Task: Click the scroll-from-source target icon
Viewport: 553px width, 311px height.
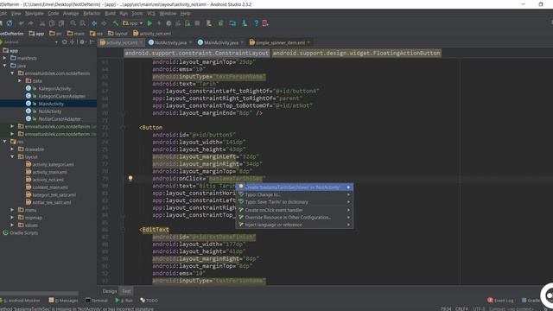Action: [65, 42]
